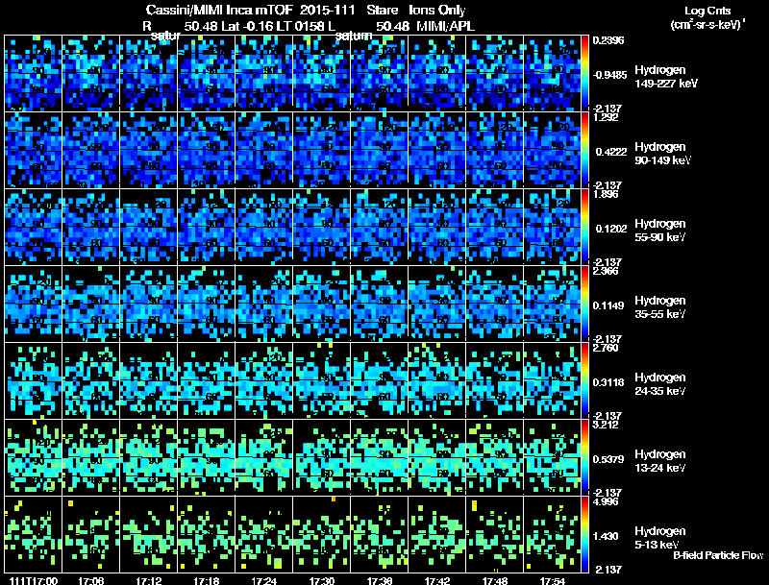Click the 'B-field Particle Flow' label
The image size is (769, 585).
pos(718,555)
